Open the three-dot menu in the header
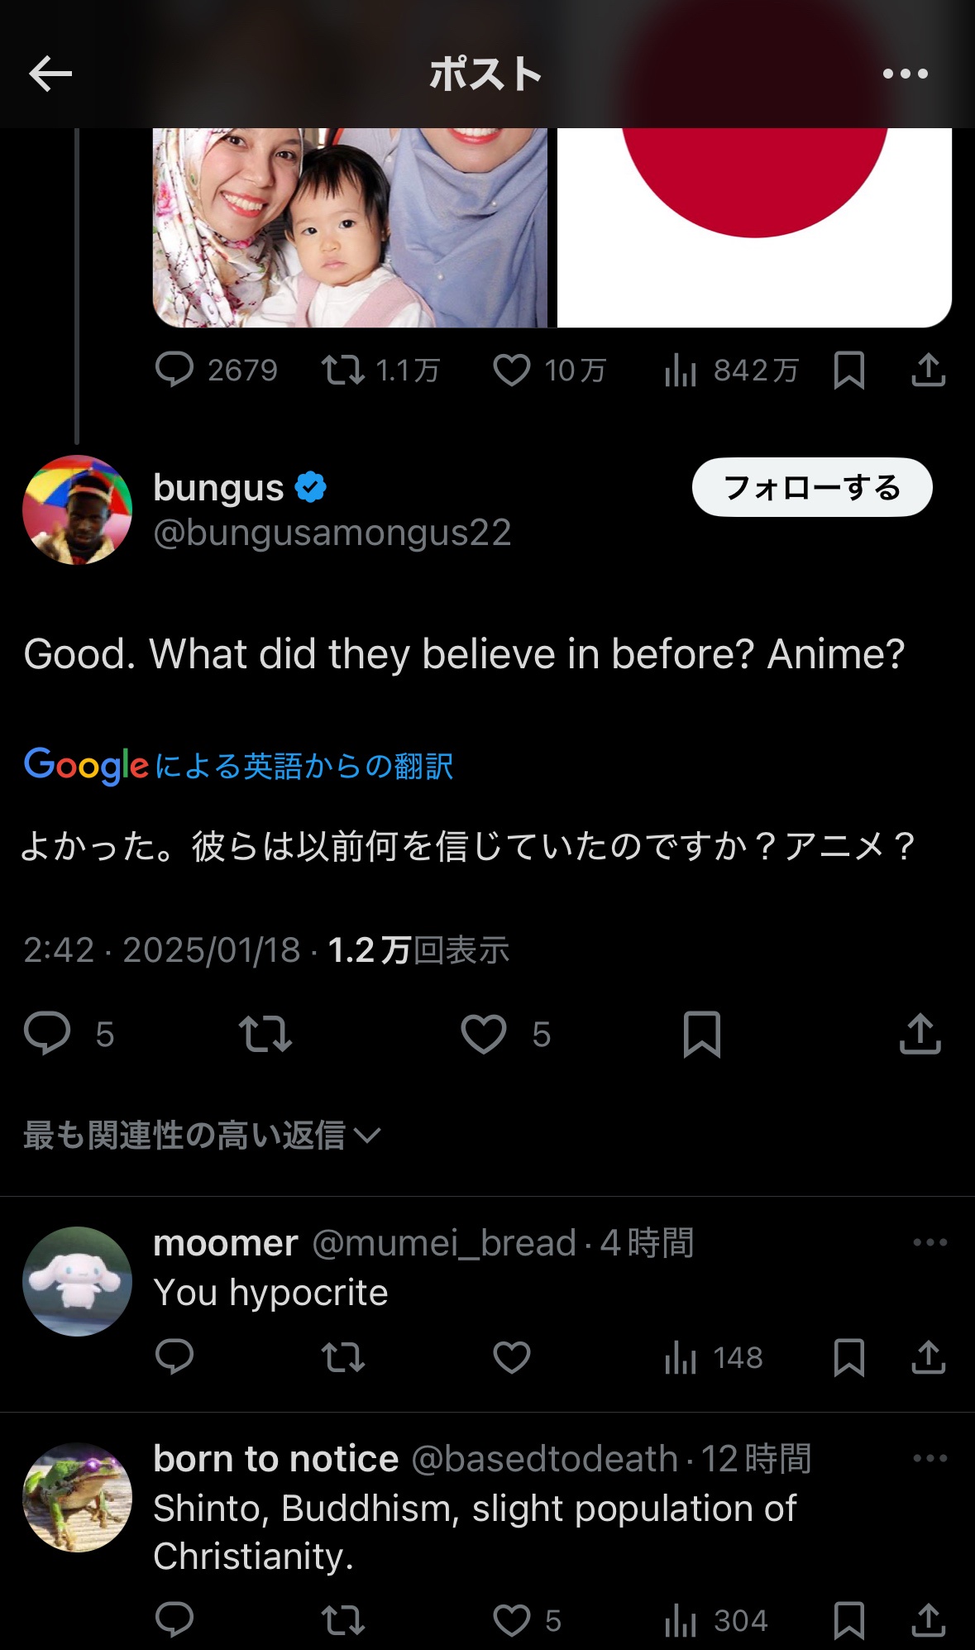 click(906, 74)
